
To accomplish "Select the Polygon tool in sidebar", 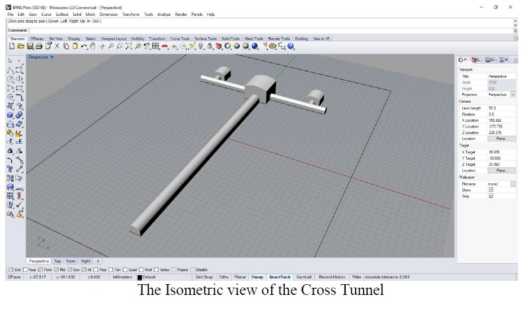I will pos(10,97).
